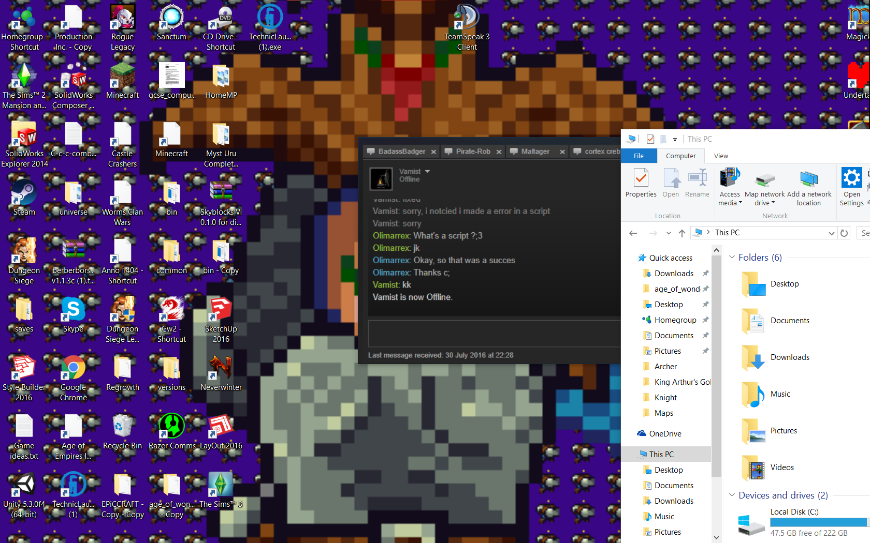Switch to the Pirate-Rob chat tab
This screenshot has width=870, height=543.
coord(473,152)
